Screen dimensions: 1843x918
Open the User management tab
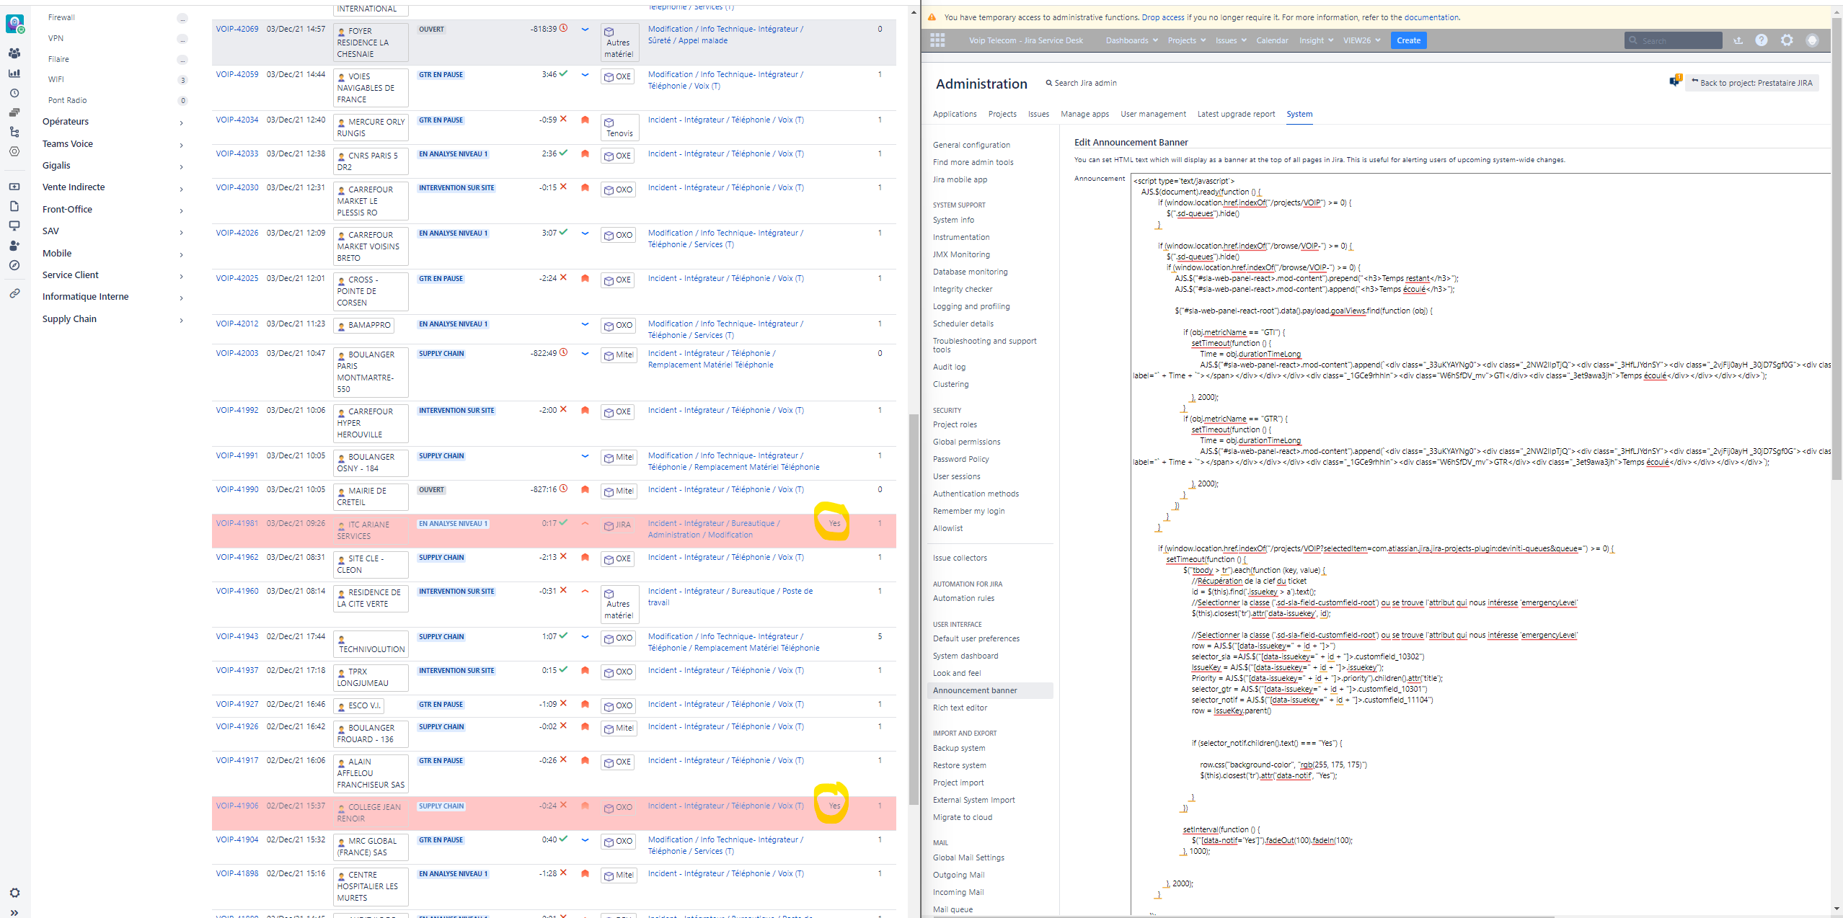coord(1153,114)
